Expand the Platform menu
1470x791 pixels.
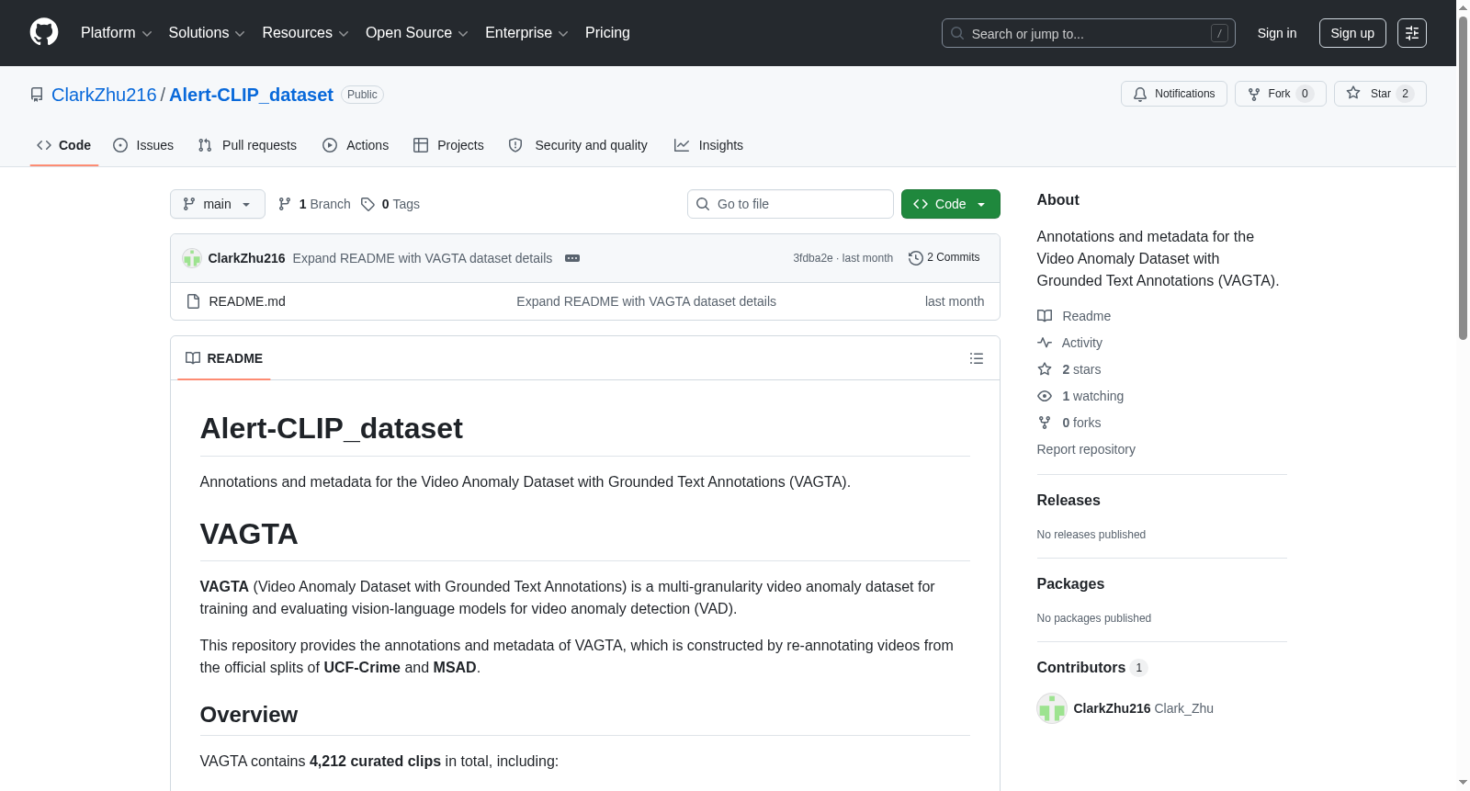(x=117, y=33)
